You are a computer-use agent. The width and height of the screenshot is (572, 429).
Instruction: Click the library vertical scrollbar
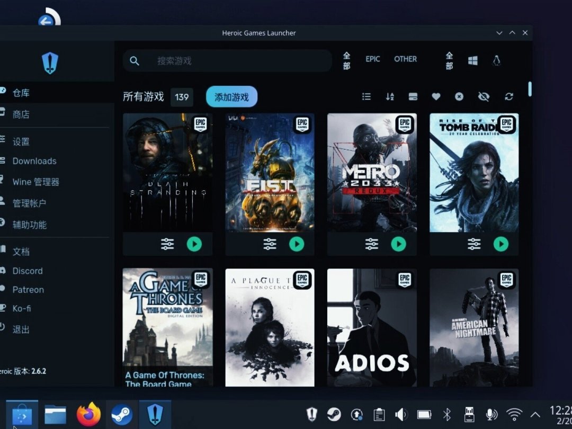tap(530, 89)
